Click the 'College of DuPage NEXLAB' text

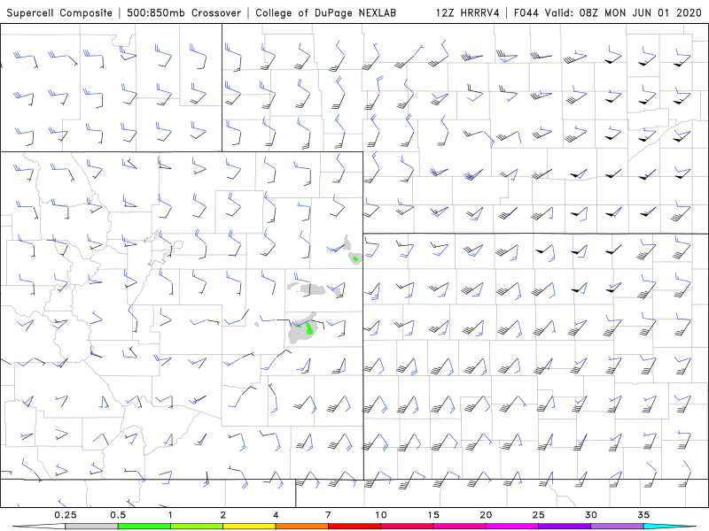pyautogui.click(x=325, y=12)
